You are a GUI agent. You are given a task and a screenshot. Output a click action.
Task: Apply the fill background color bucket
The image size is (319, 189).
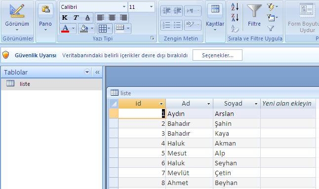(84, 29)
